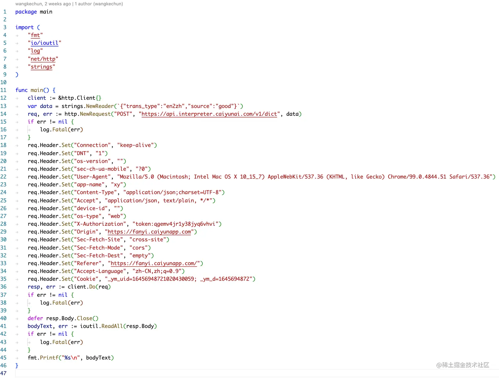Click the "Content-Type" header name
This screenshot has height=378, width=499.
pyautogui.click(x=95, y=192)
